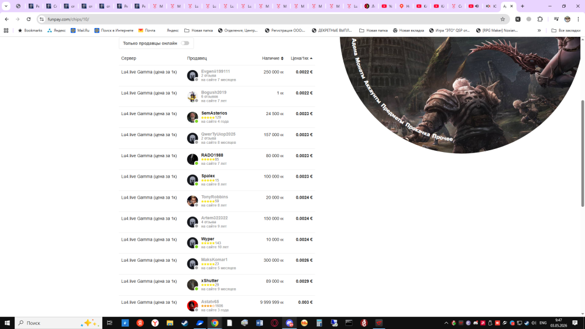The width and height of the screenshot is (585, 329).
Task: Click the 300 000 кк amount for MaksKomar1
Action: tap(273, 260)
